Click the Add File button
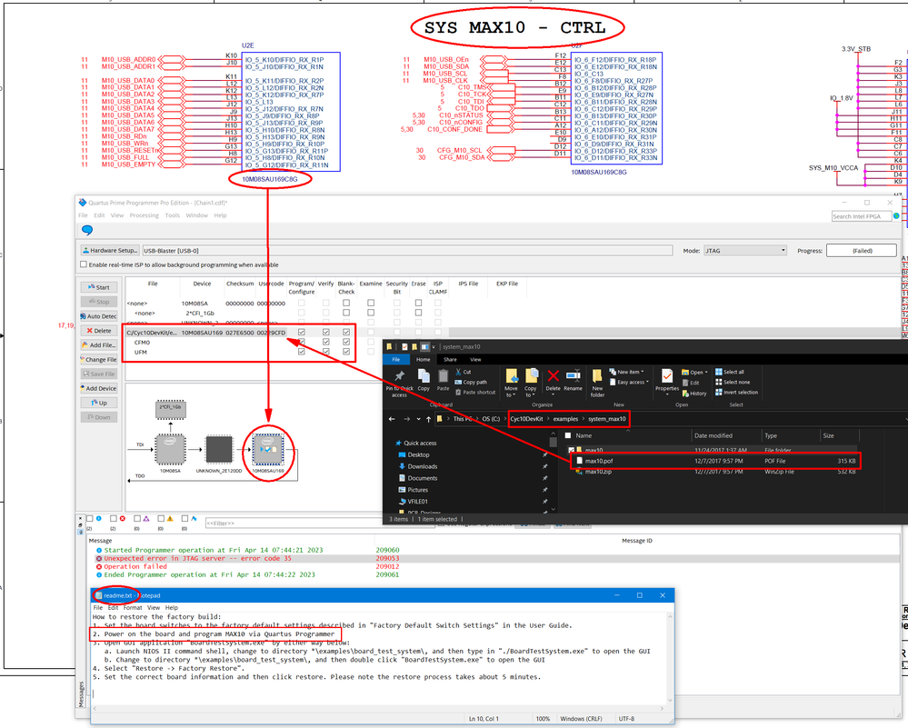 click(99, 345)
